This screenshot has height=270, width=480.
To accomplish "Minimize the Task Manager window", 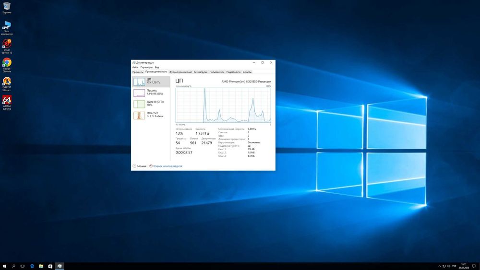I will click(254, 63).
